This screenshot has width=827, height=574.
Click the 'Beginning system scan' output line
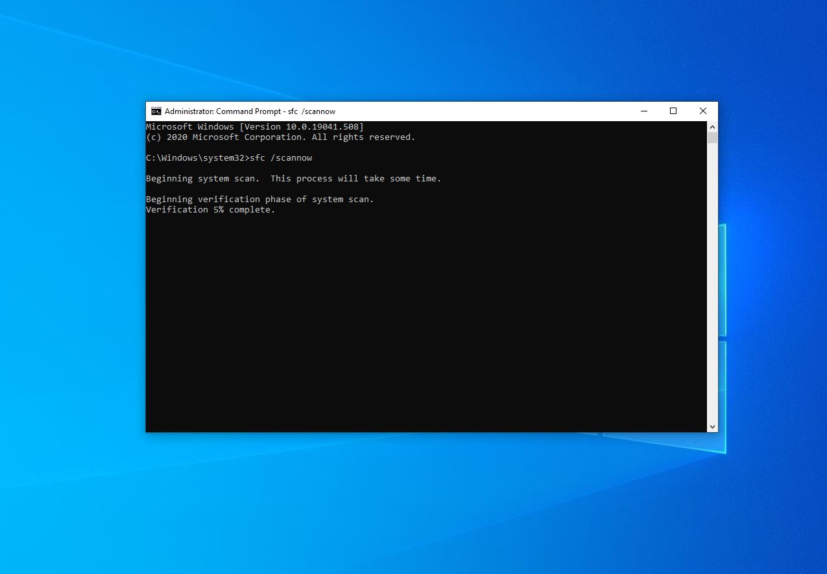[293, 178]
